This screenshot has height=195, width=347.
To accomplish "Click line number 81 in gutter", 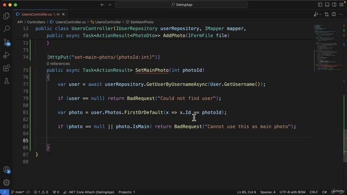I will pos(25,113).
